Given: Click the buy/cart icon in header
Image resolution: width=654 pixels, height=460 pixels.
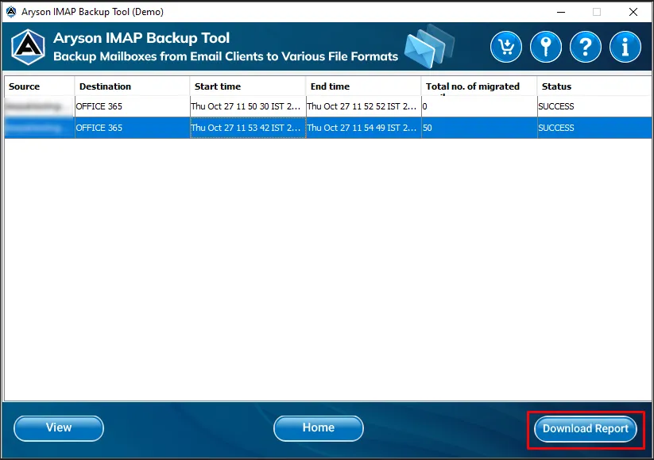Looking at the screenshot, I should [x=506, y=47].
